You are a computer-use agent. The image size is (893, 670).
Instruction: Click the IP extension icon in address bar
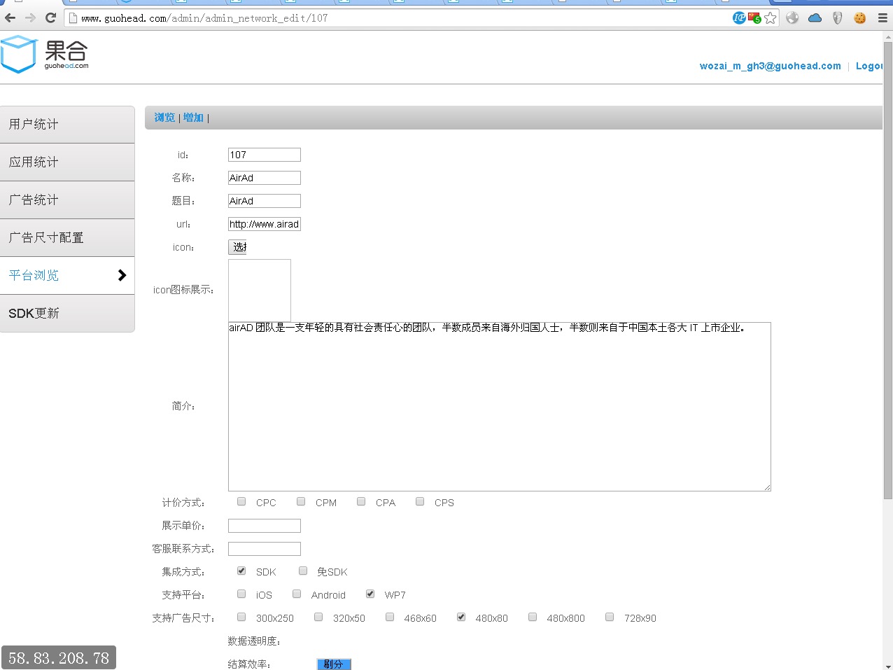coord(739,18)
